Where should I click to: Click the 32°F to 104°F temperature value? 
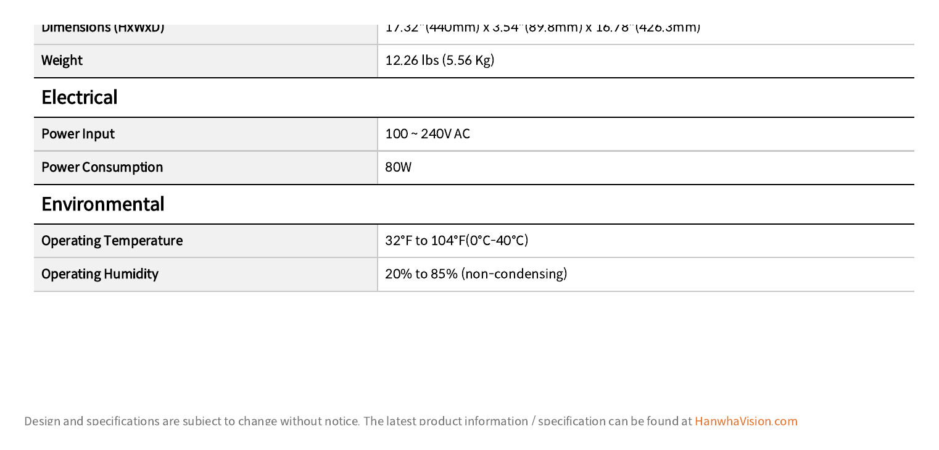(x=457, y=241)
